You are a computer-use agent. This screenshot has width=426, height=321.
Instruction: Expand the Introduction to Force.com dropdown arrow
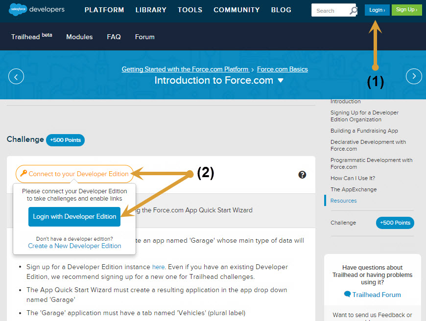coord(281,80)
